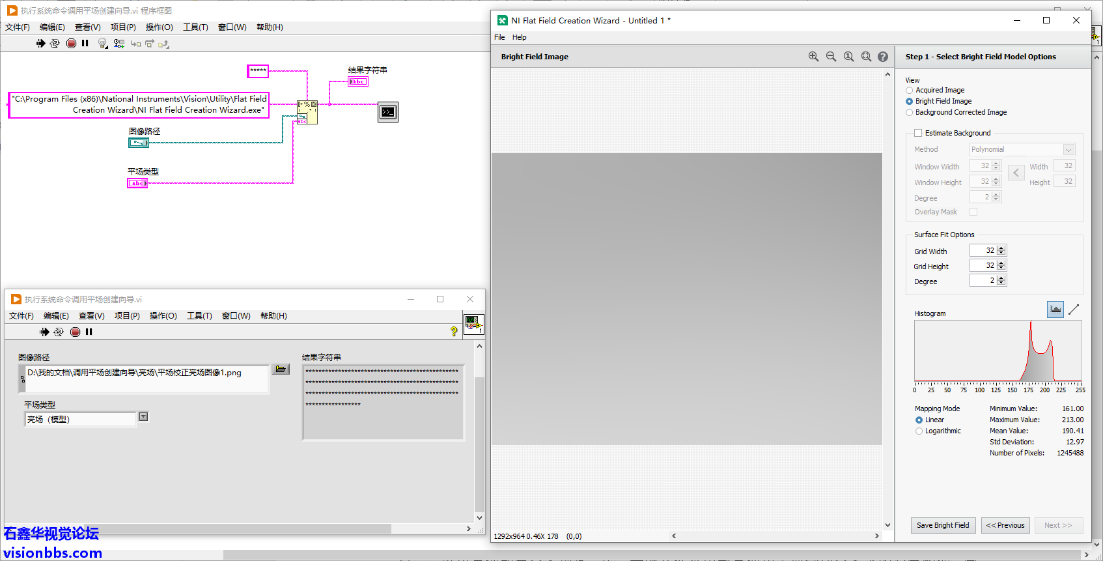Viewport: 1103px width, 561px height.
Task: Toggle retain wire values icon
Action: [x=119, y=44]
